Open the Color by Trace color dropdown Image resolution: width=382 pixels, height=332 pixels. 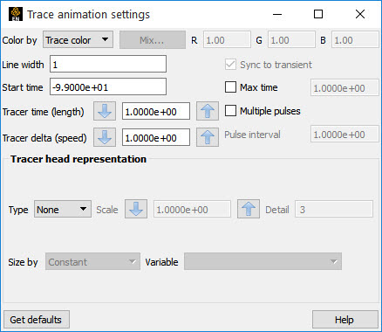78,39
